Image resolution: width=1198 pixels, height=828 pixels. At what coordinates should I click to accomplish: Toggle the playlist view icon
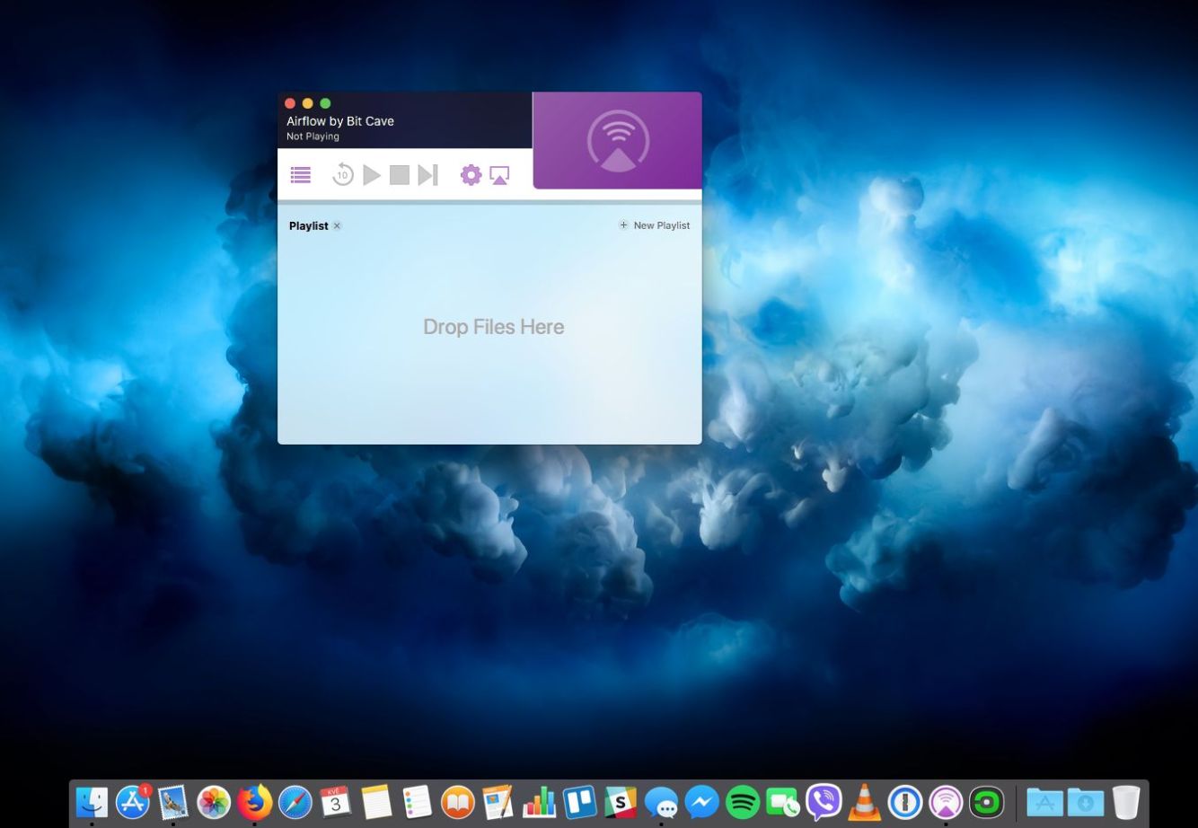(x=301, y=175)
